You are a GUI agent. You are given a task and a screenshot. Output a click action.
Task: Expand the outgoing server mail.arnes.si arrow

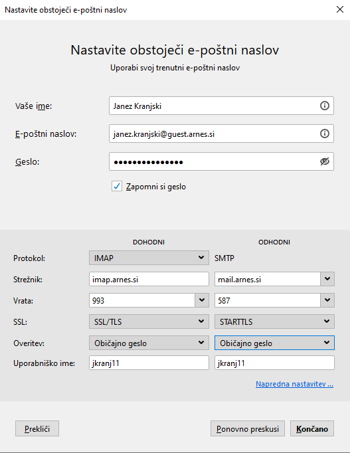tap(327, 279)
